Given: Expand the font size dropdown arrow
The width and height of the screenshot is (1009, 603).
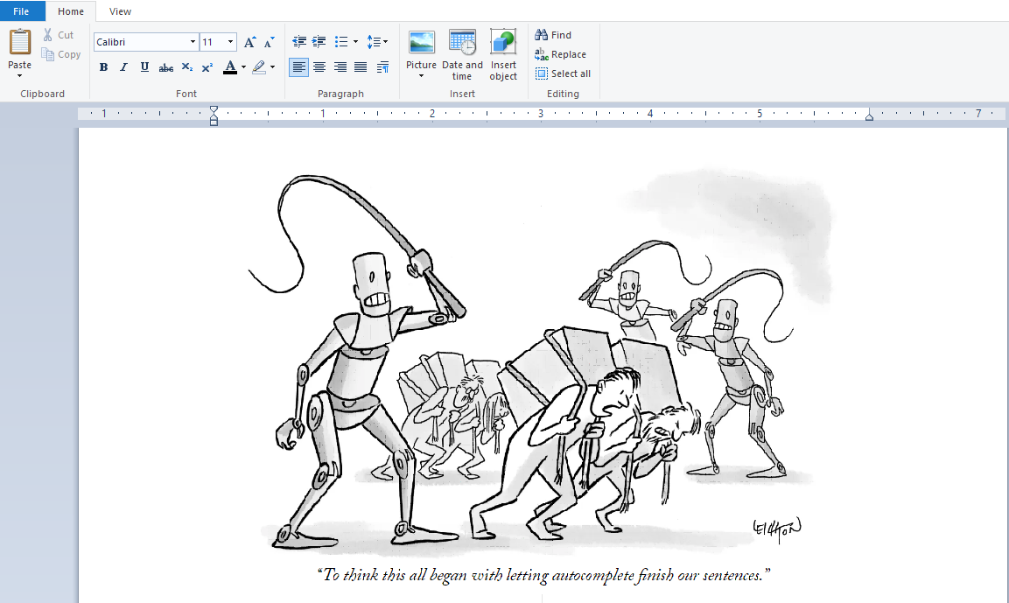Looking at the screenshot, I should pos(230,42).
